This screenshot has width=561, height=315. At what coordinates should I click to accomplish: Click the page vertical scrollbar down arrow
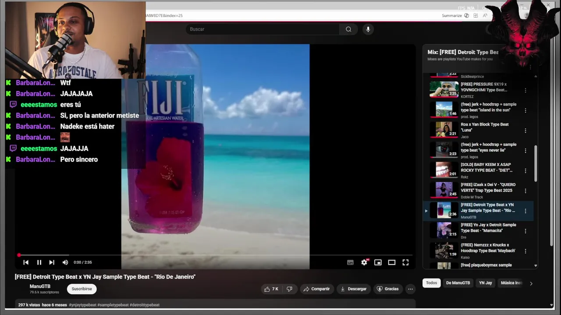[551, 305]
